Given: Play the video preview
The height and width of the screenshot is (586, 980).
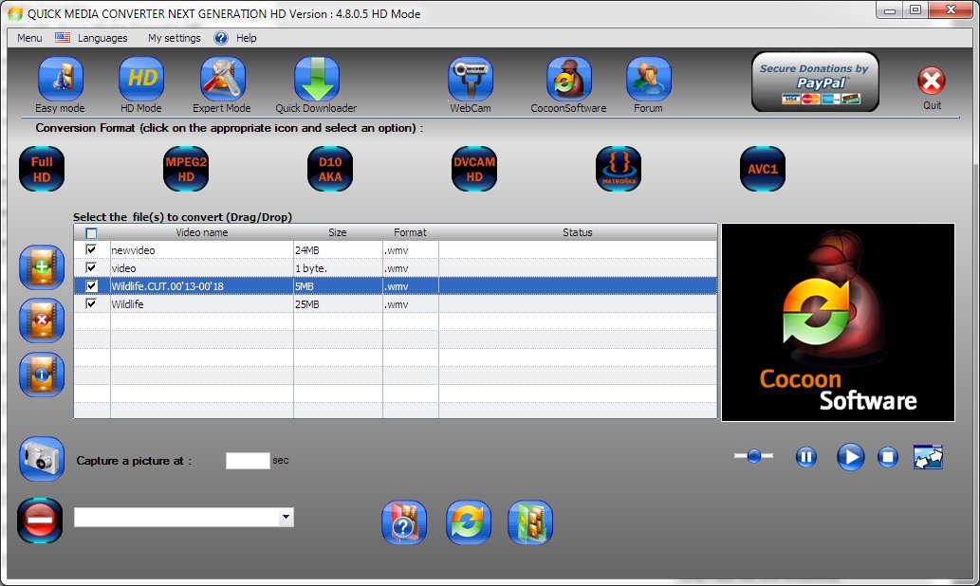Looking at the screenshot, I should click(x=851, y=457).
